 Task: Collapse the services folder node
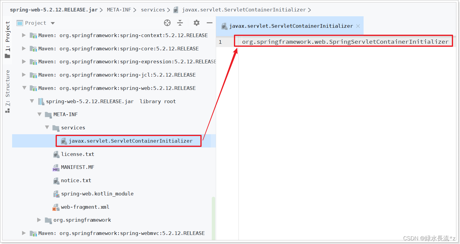coord(47,128)
